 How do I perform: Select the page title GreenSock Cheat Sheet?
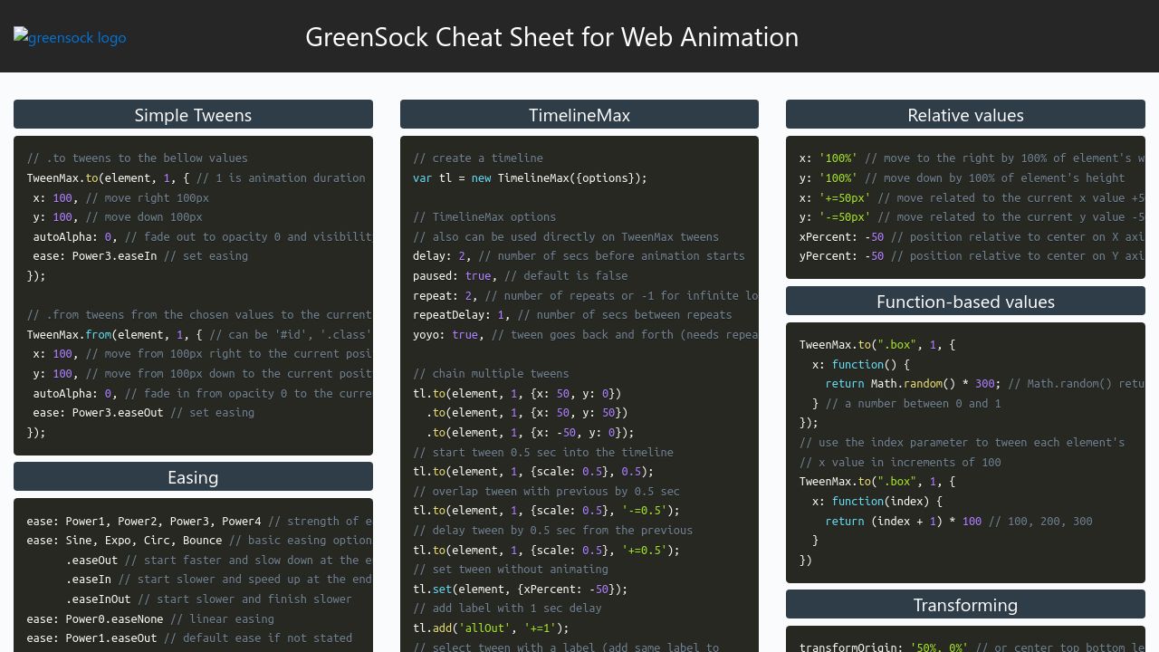[x=552, y=36]
